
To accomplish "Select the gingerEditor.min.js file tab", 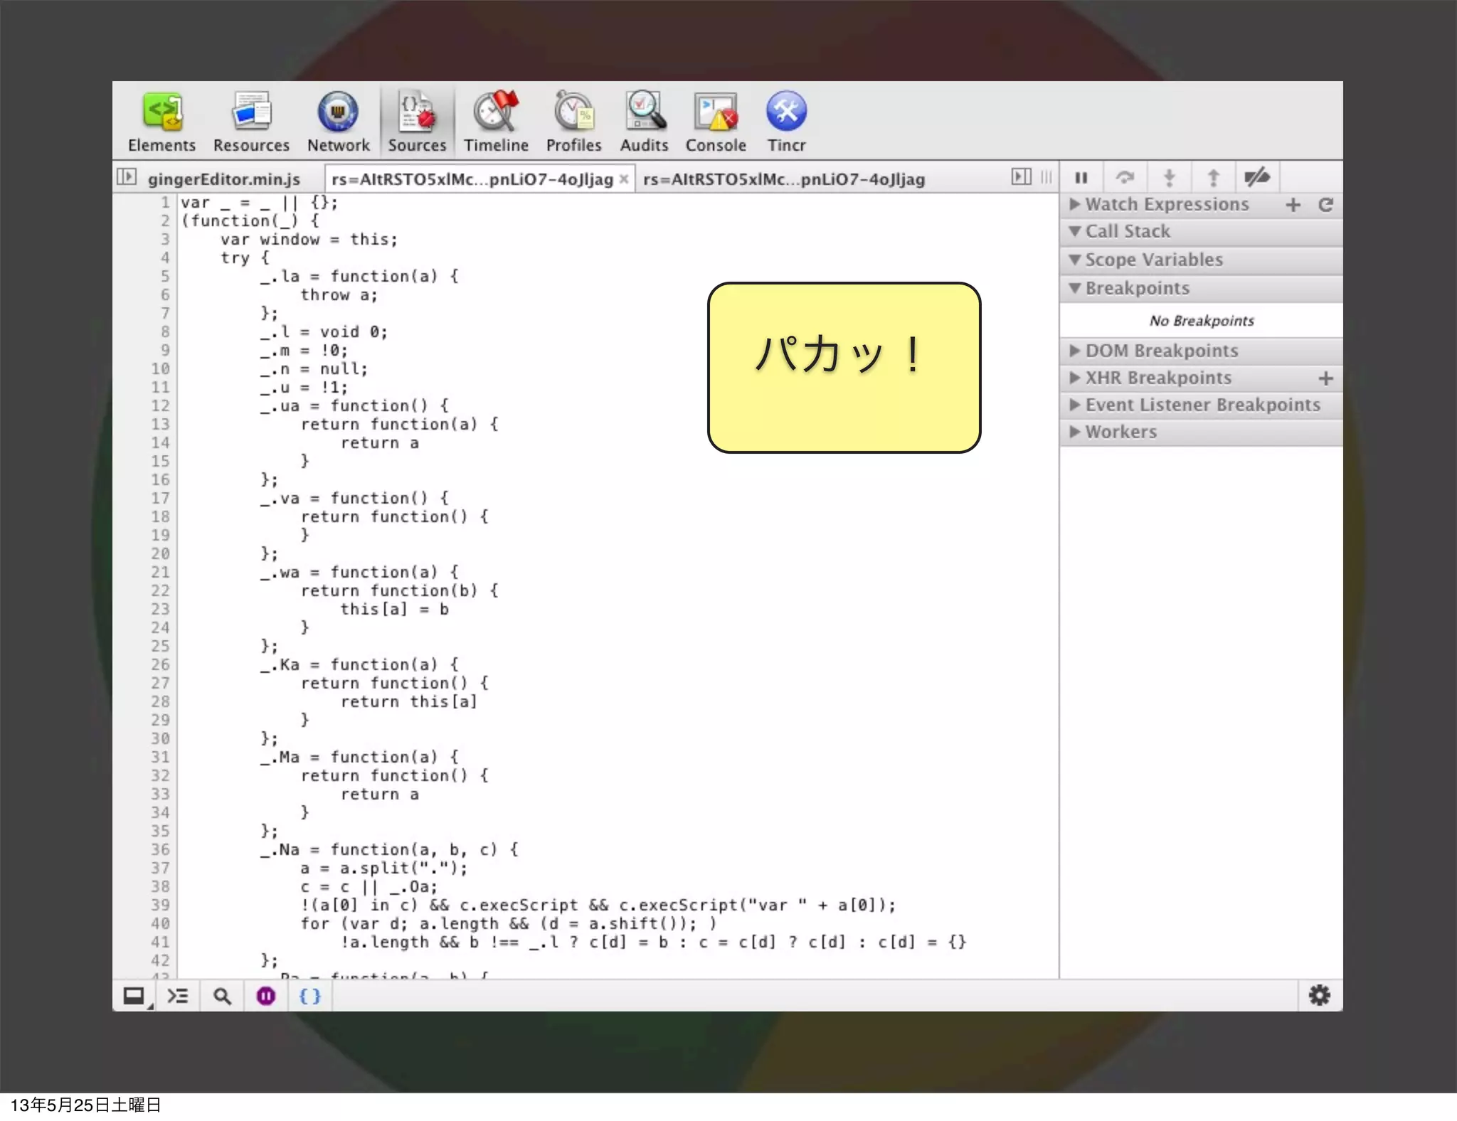I will point(223,179).
